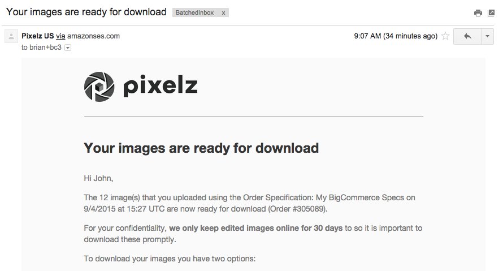503x271 pixels.
Task: Open the More dropdown next to Reply
Action: click(487, 36)
